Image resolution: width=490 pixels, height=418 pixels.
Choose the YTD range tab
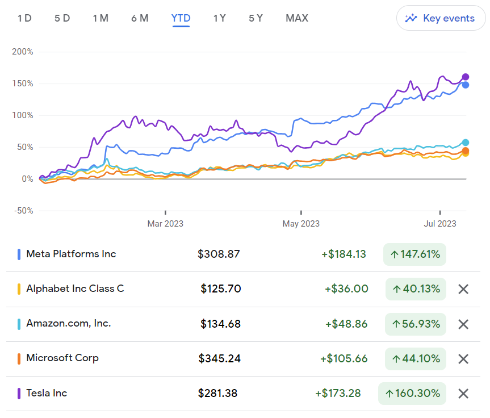[181, 18]
